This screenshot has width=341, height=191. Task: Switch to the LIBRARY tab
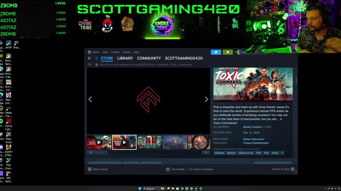tap(125, 58)
